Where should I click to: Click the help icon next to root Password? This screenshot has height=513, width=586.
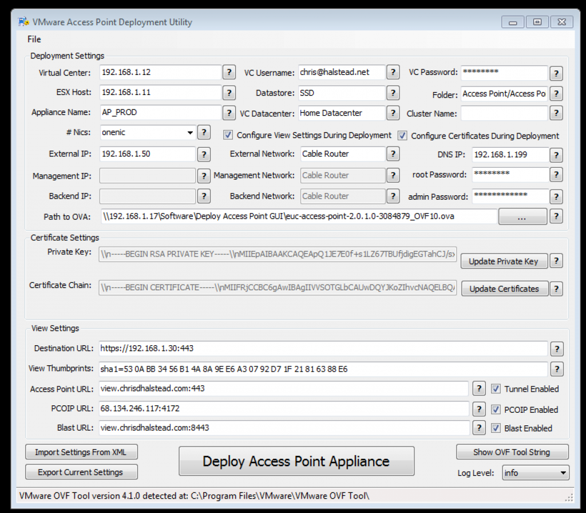(x=556, y=174)
